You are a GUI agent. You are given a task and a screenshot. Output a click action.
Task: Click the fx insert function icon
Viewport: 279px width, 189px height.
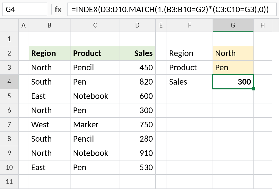pos(58,9)
